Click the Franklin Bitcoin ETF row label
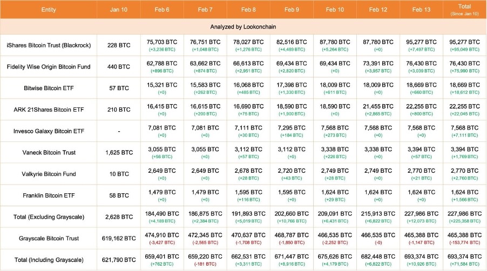Viewport: 487px width, 271px height. tap(48, 195)
